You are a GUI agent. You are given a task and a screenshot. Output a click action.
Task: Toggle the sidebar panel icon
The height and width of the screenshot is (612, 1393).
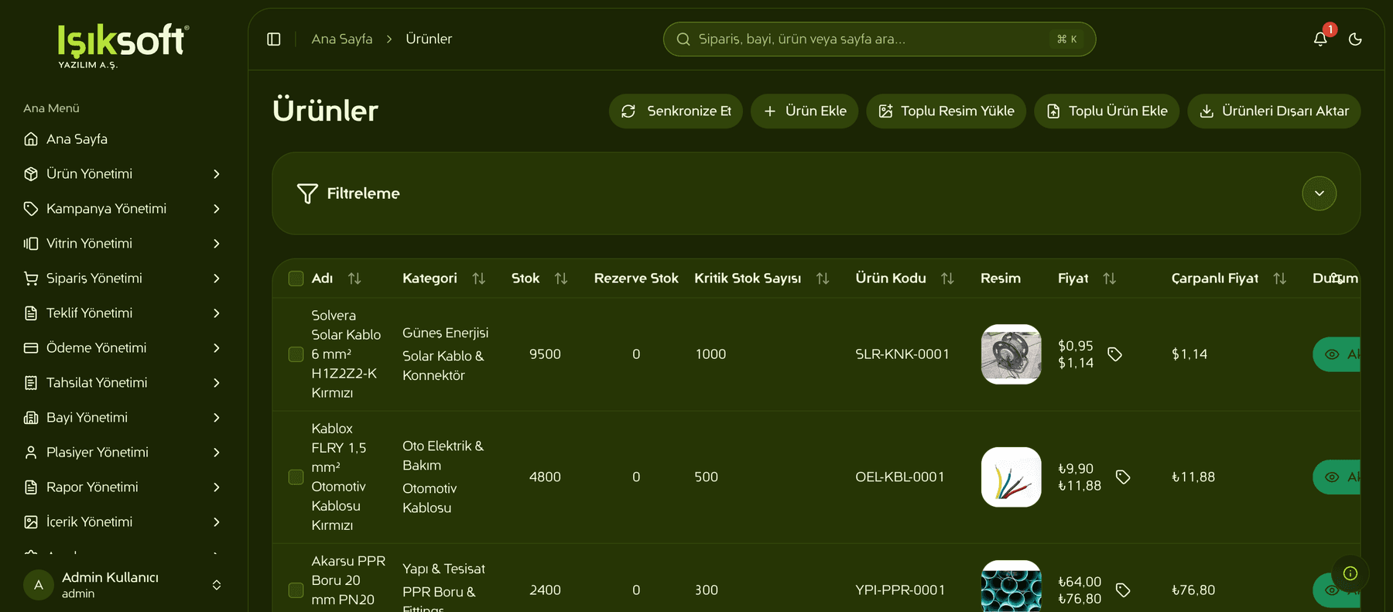click(x=274, y=39)
